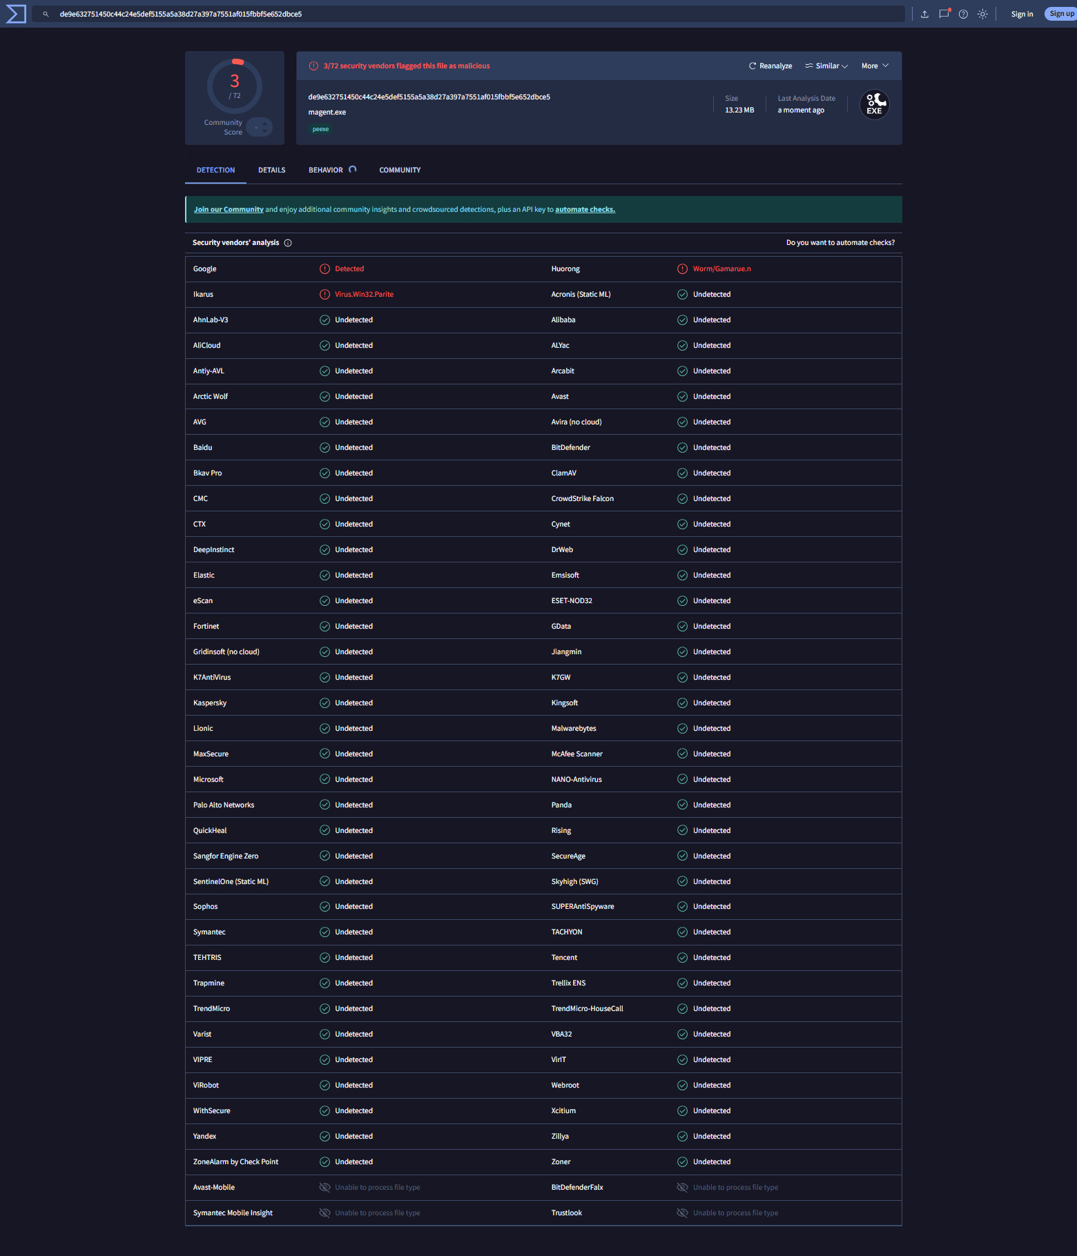The width and height of the screenshot is (1077, 1256).
Task: Expand the Similar dropdown
Action: click(826, 66)
